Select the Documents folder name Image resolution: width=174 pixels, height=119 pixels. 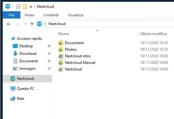click(74, 43)
